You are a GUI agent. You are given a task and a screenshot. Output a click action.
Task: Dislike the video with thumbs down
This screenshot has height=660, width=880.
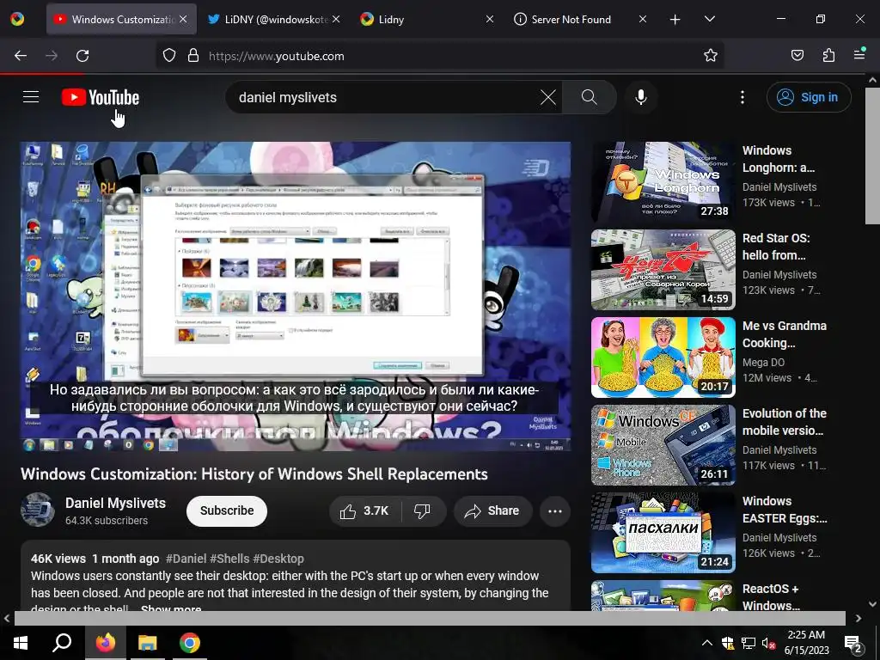[422, 510]
